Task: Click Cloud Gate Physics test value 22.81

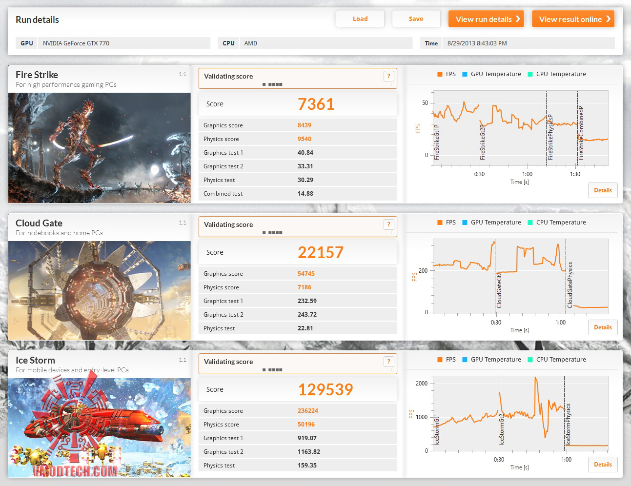Action: [x=305, y=328]
